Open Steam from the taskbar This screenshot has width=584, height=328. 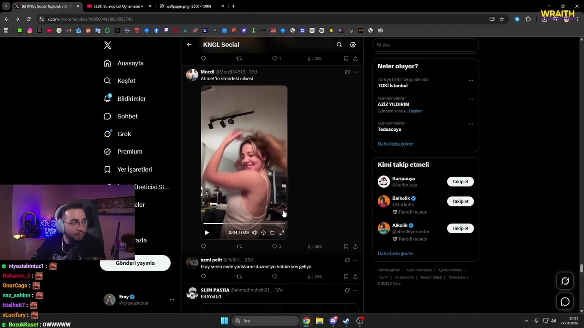pos(346,321)
